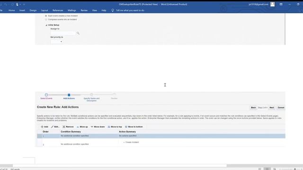Select the row with 'No actions specified'
303x170 pixels.
(x=161, y=136)
